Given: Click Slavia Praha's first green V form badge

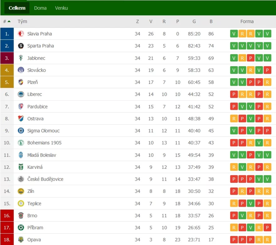Looking at the screenshot, I should click(234, 34).
